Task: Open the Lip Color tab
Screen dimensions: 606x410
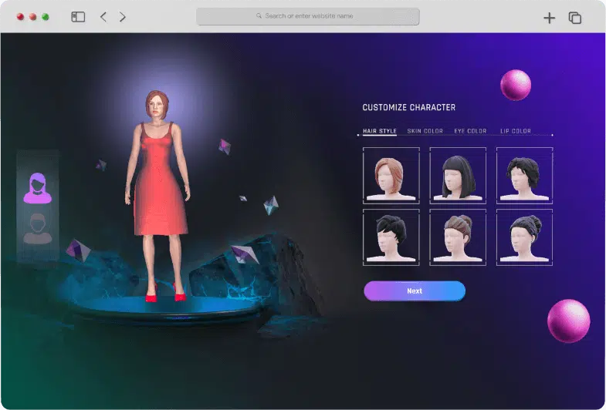Action: point(516,131)
